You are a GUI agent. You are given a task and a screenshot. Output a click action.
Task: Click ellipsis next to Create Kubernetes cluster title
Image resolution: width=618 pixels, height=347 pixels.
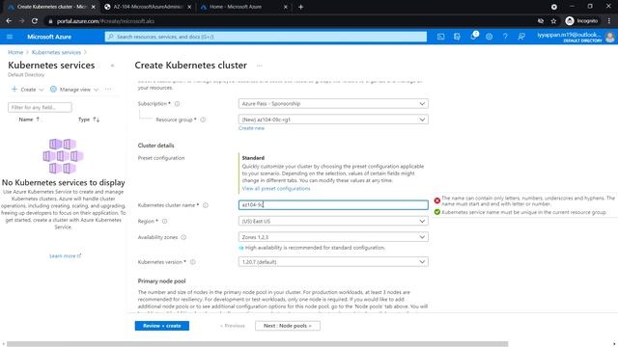[x=260, y=66]
